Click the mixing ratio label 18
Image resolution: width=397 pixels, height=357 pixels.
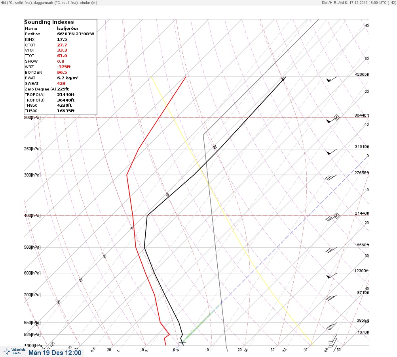click(246, 350)
